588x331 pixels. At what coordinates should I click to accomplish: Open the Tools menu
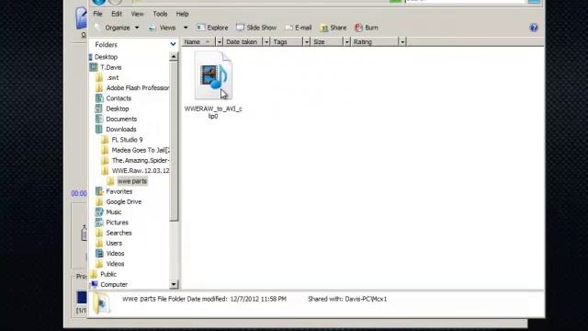pos(160,14)
